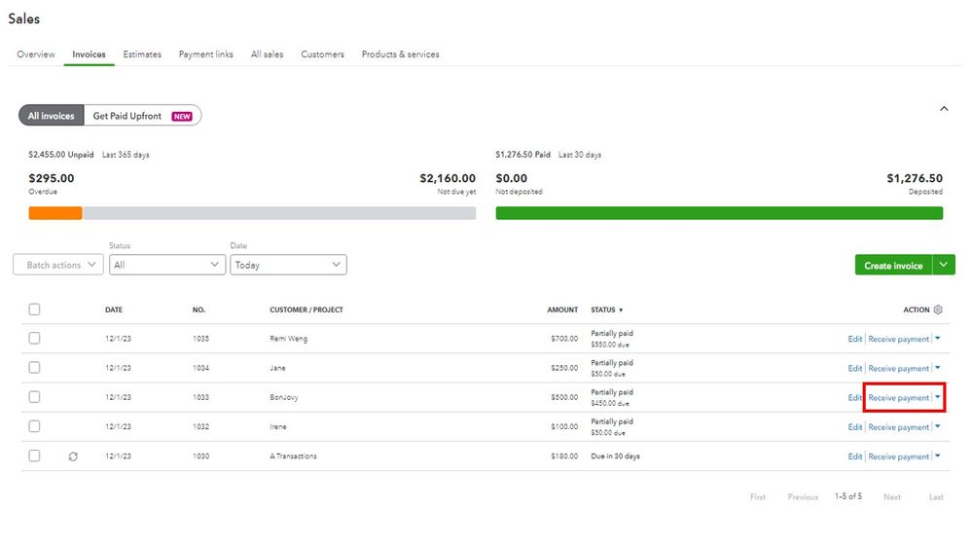
Task: Click the orange Overdue bar segment
Action: click(55, 213)
